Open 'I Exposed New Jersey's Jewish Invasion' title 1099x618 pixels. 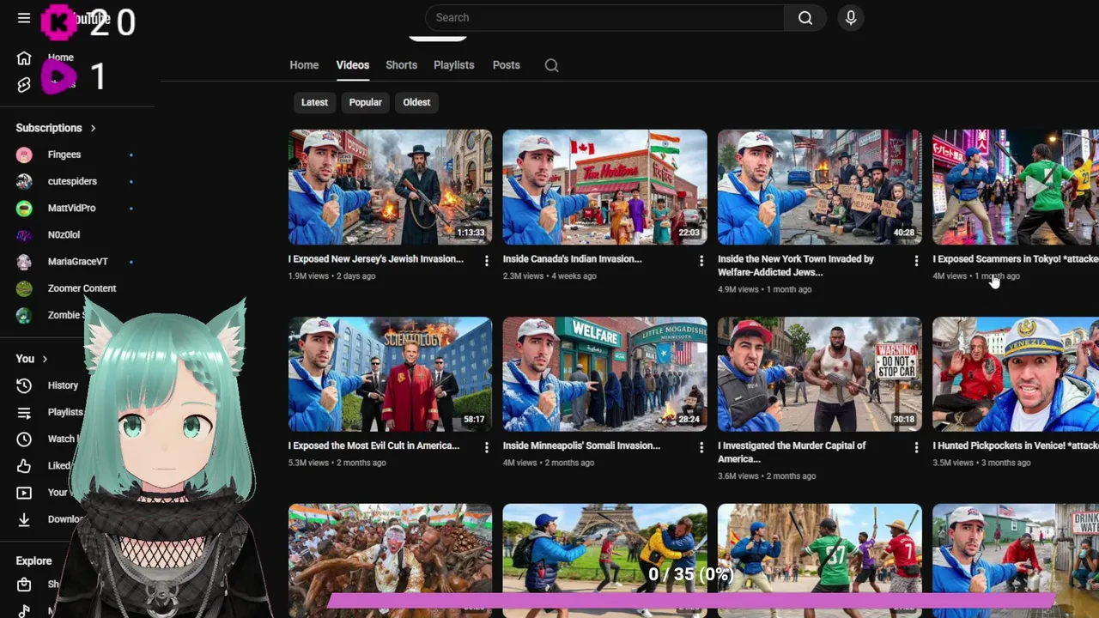[x=376, y=258]
